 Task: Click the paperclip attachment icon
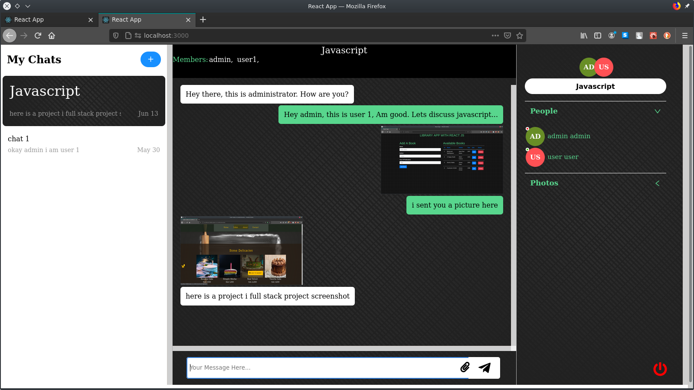(x=465, y=367)
